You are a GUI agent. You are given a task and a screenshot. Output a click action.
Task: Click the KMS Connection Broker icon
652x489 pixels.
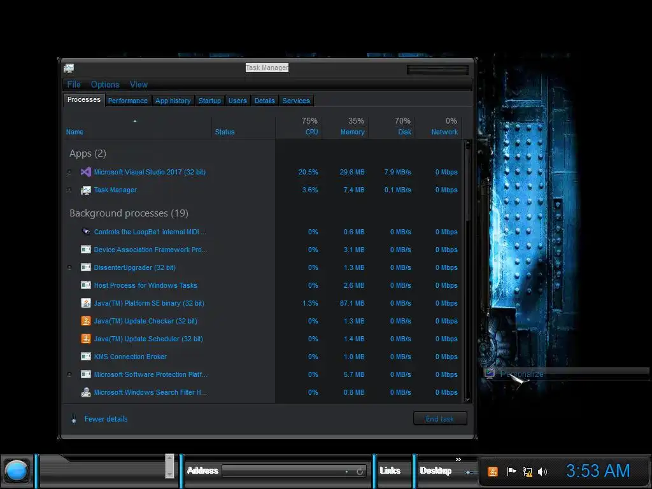[86, 357]
